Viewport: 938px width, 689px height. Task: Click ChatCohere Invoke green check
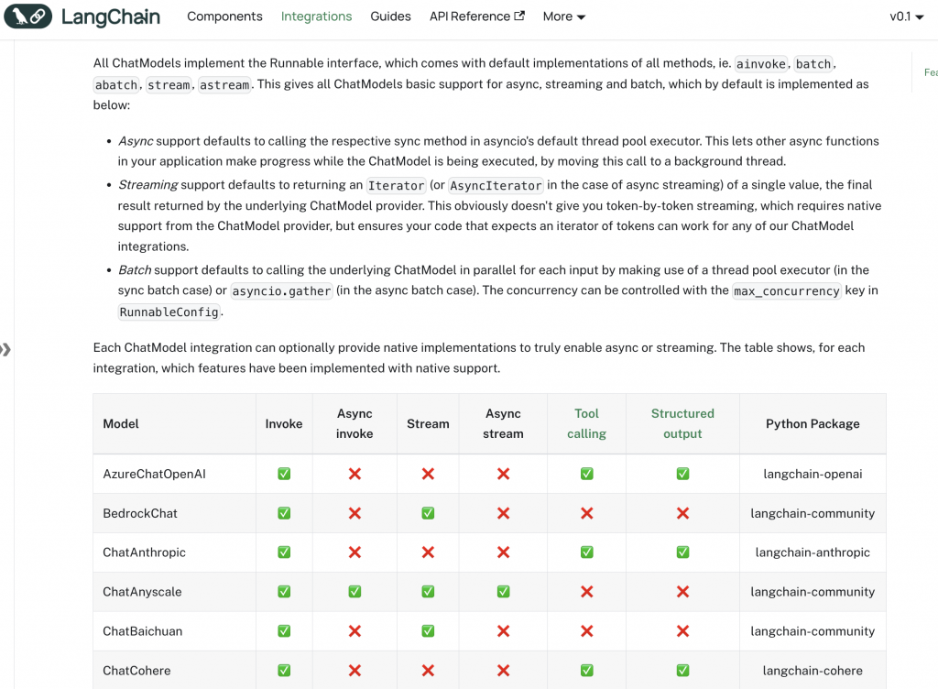(284, 671)
